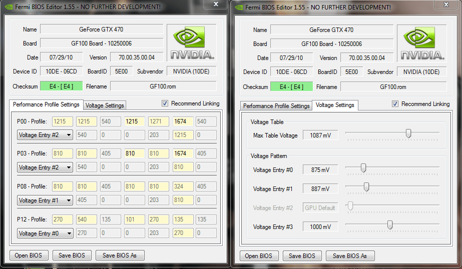Click green Checksum field in right window

(x=292, y=87)
